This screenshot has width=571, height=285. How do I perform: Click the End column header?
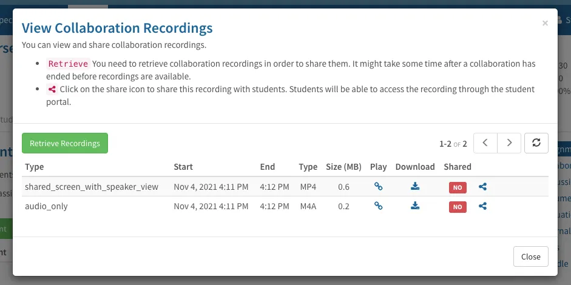coord(267,167)
